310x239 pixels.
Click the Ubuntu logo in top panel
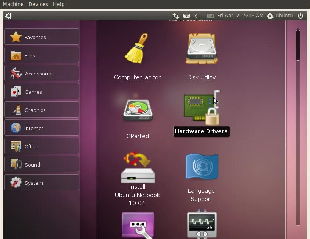coord(8,16)
